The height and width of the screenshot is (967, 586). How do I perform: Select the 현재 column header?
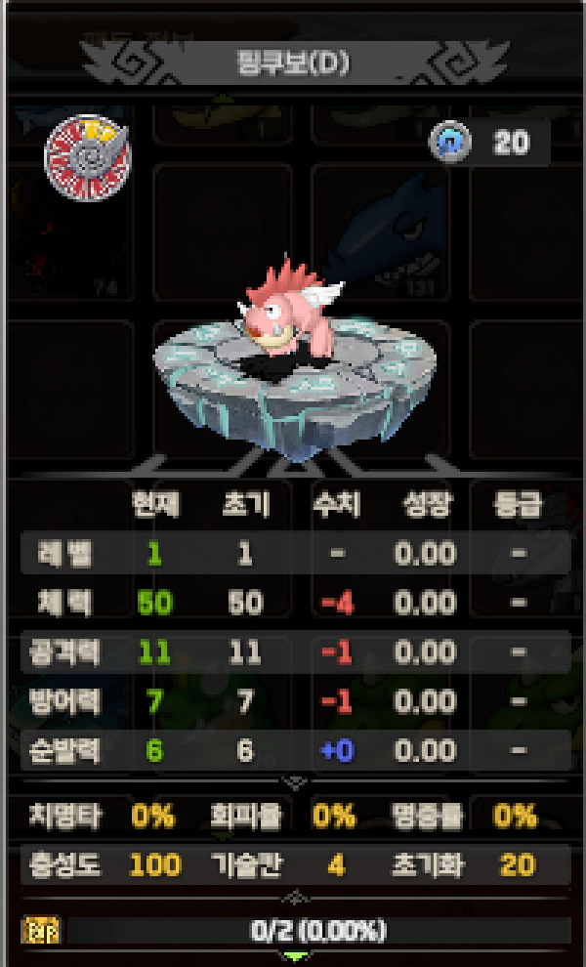coord(155,504)
